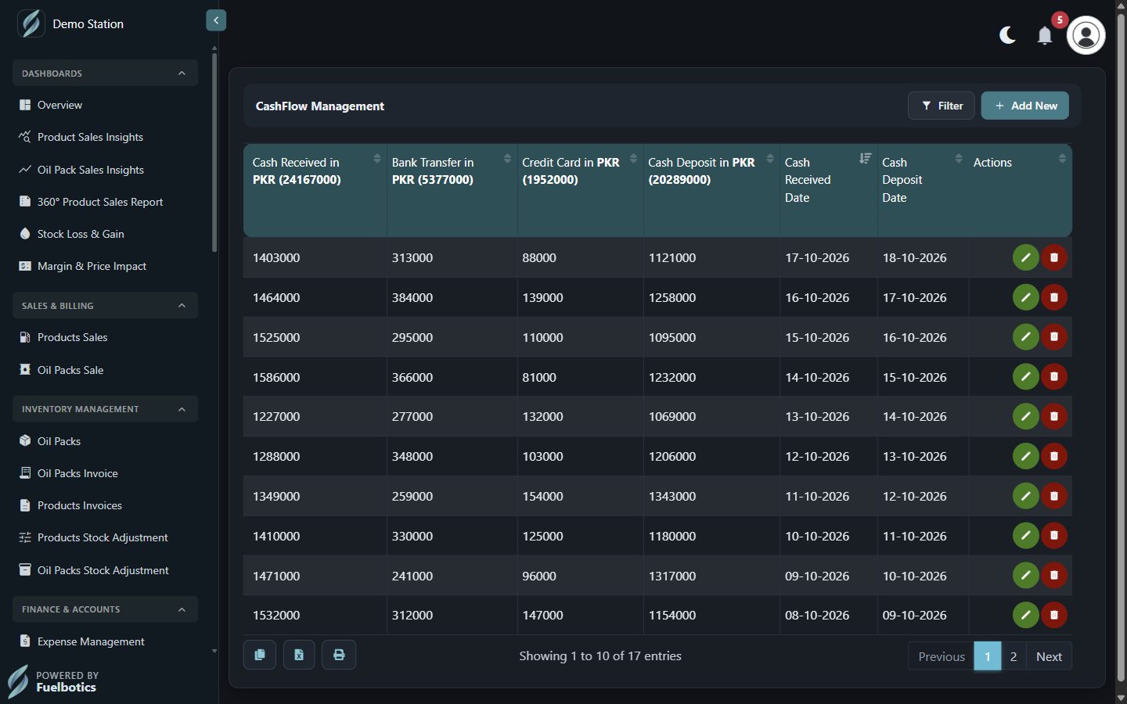The width and height of the screenshot is (1127, 704).
Task: Open Overview dashboard
Action: pos(59,105)
